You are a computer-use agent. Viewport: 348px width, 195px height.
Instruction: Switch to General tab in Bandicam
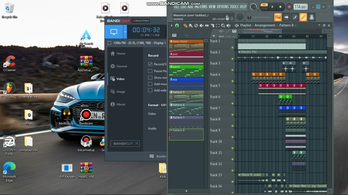point(119,66)
